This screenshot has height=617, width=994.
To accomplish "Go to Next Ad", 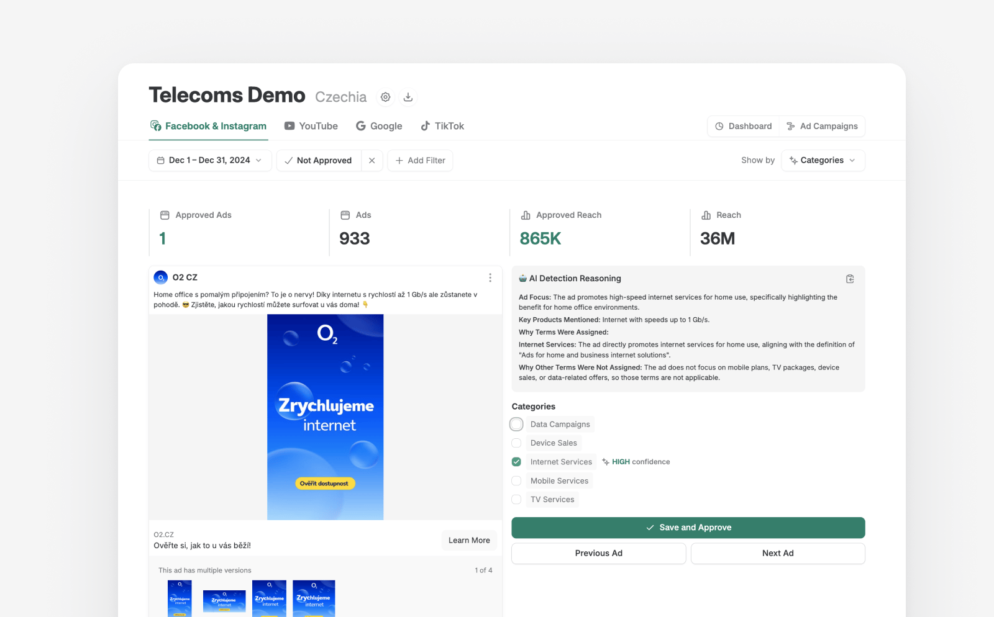I will 778,553.
